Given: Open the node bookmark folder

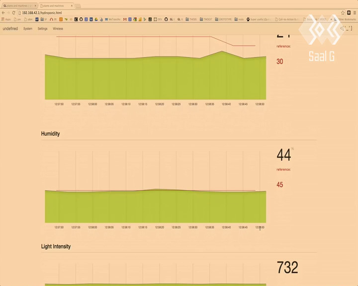Looking at the screenshot, I should coord(239,19).
